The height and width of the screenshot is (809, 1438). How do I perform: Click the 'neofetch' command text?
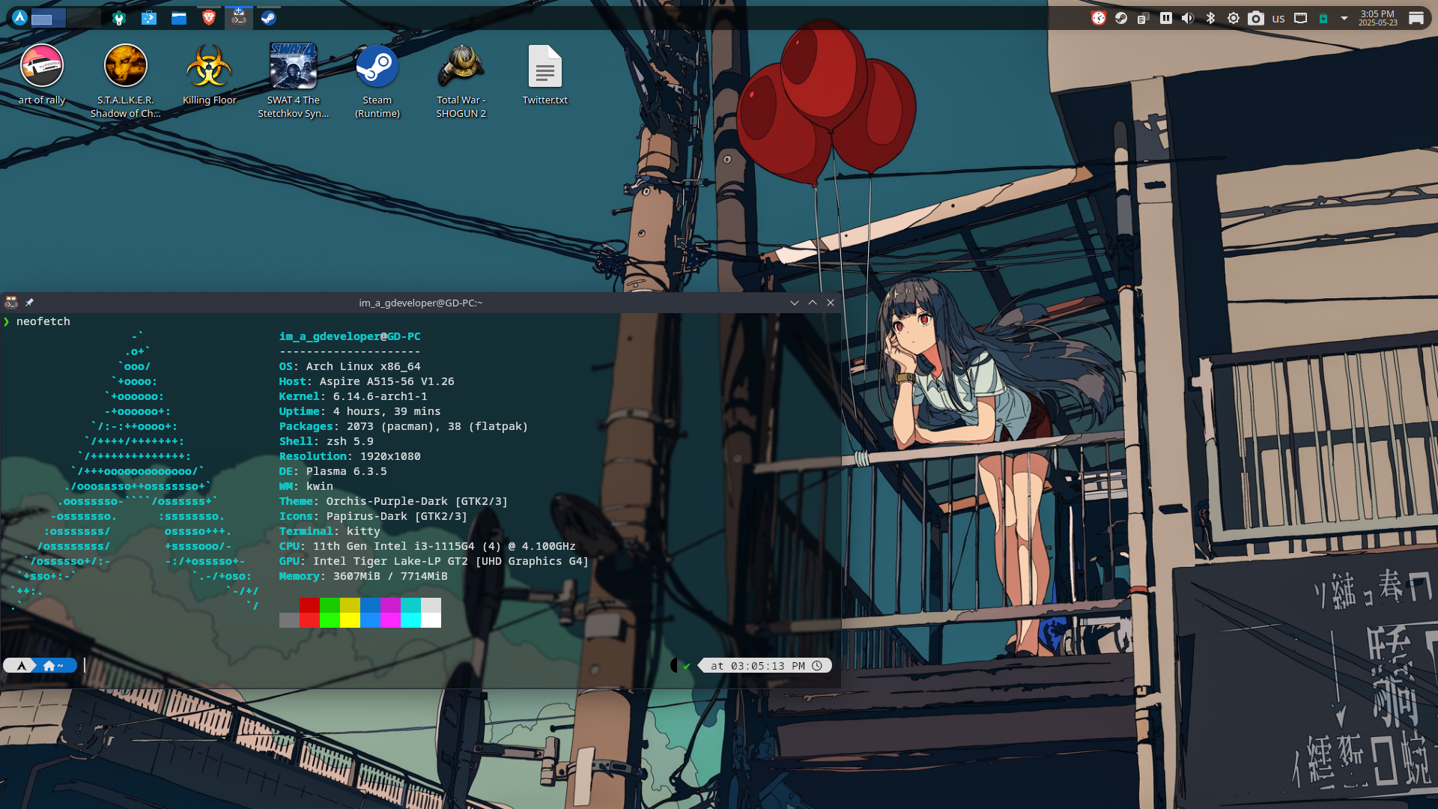[x=43, y=321]
